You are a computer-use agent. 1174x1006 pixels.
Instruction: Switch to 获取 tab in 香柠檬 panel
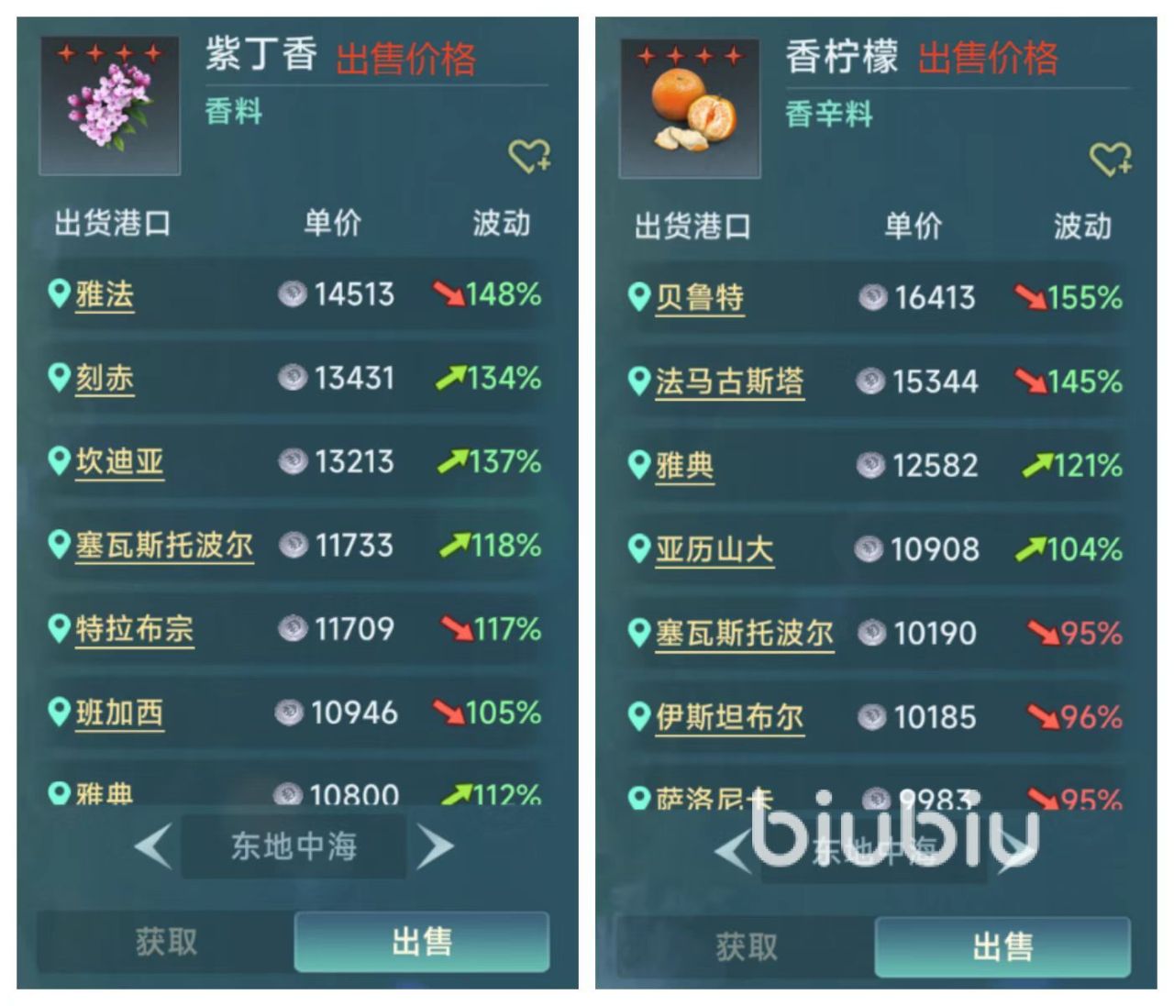[746, 946]
